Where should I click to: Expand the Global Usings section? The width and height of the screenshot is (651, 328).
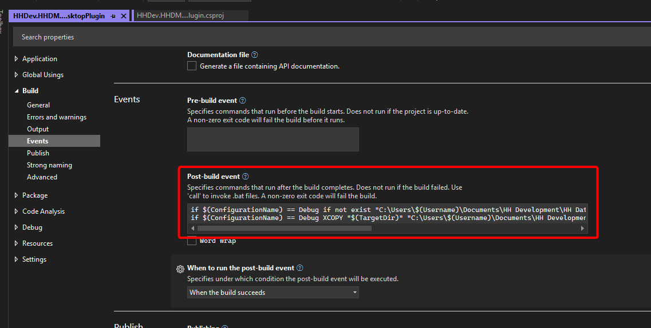click(16, 74)
